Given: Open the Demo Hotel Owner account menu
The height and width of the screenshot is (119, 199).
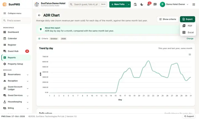Looking at the screenshot, I should (174, 4).
